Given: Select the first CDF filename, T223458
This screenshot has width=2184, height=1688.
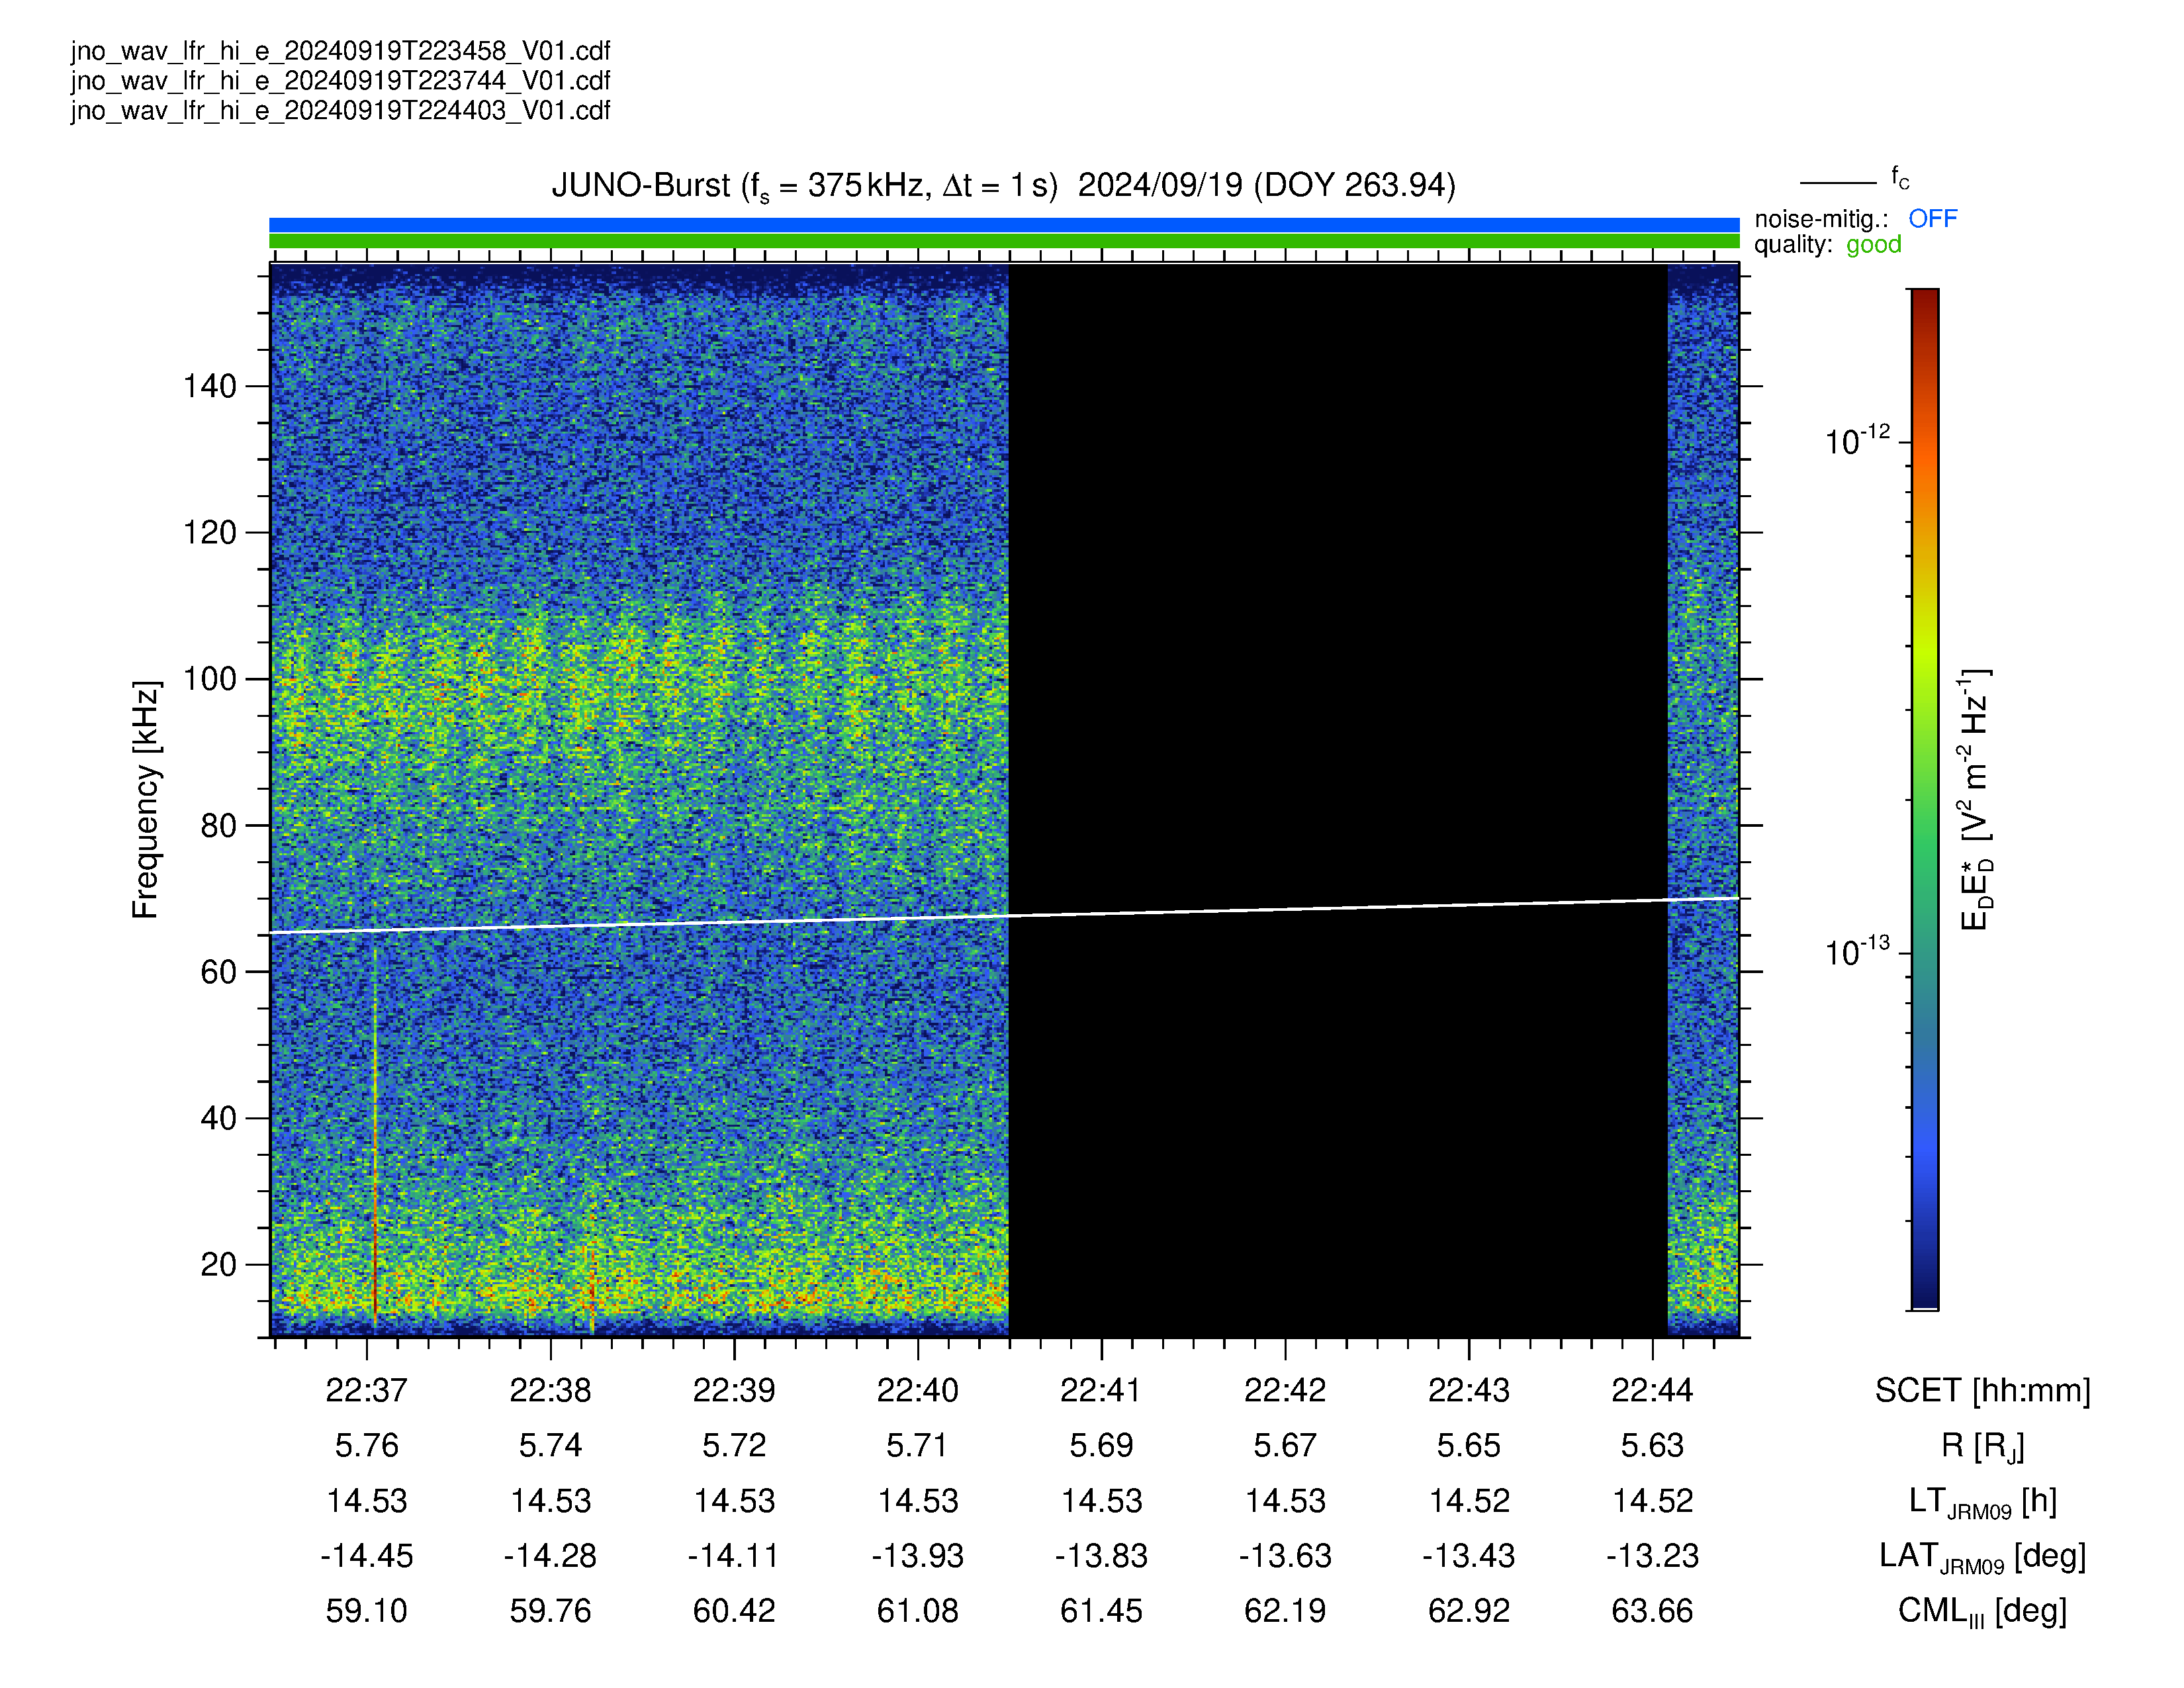Looking at the screenshot, I should [340, 50].
